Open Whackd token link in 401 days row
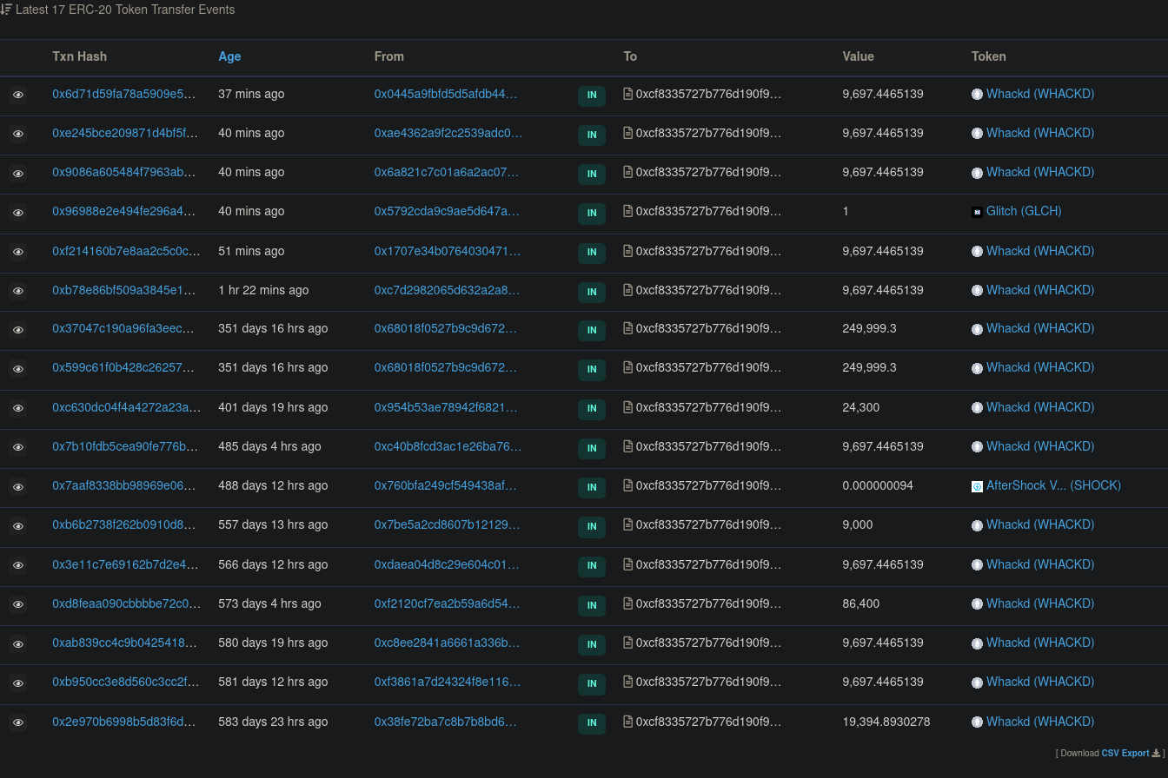1168x778 pixels. point(1040,407)
